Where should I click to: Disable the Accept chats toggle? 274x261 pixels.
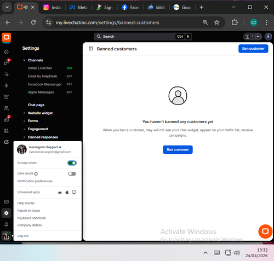coord(72,163)
